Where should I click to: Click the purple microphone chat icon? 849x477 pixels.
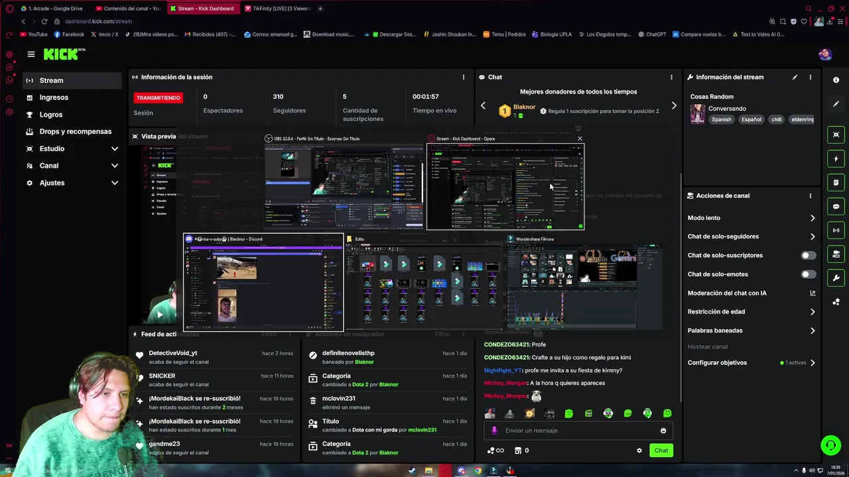coord(494,431)
